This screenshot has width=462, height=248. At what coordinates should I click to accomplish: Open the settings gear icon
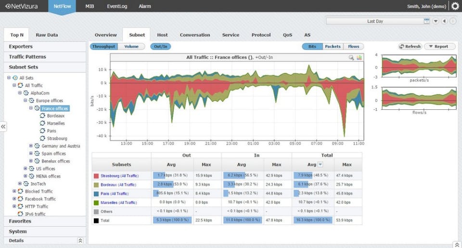click(x=455, y=6)
